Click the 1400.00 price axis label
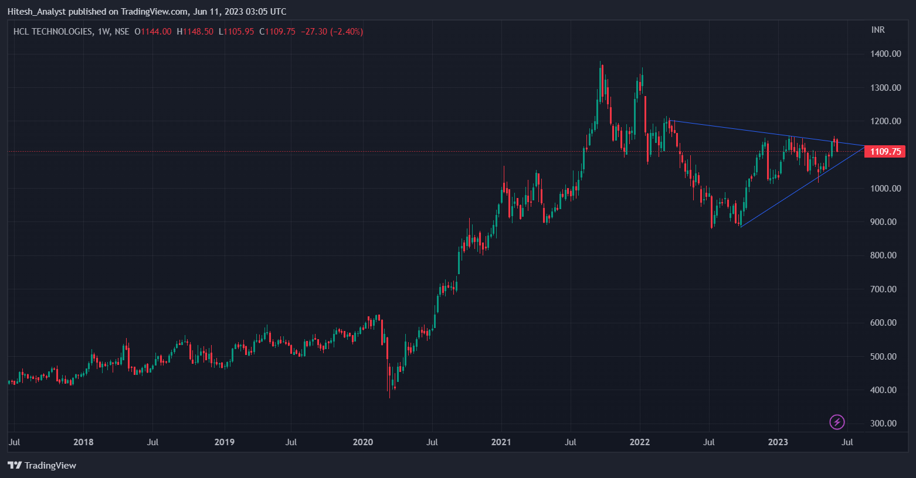The height and width of the screenshot is (478, 916). (886, 54)
